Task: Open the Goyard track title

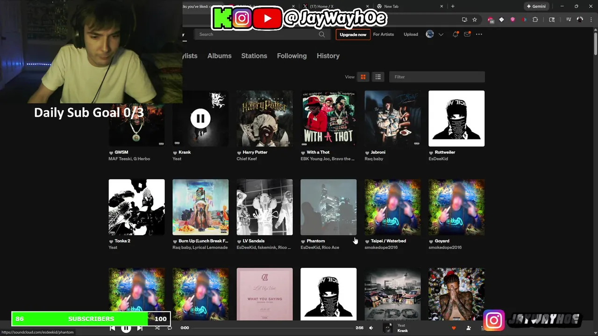Action: 442,241
